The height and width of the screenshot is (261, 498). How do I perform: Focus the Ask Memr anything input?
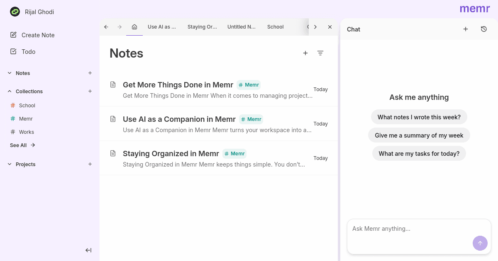(x=411, y=229)
